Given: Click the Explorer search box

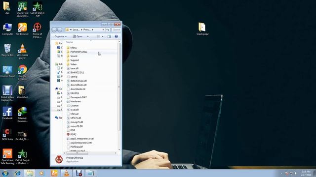Looking at the screenshot, I should pyautogui.click(x=117, y=29).
